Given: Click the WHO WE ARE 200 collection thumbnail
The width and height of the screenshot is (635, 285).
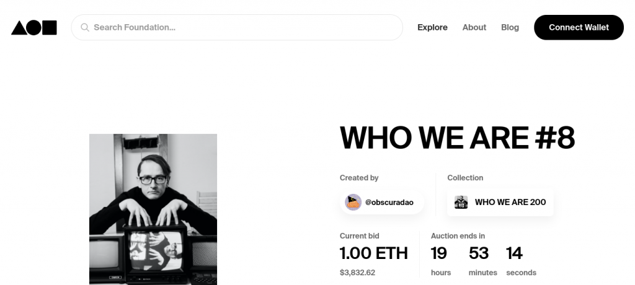Looking at the screenshot, I should [x=461, y=202].
